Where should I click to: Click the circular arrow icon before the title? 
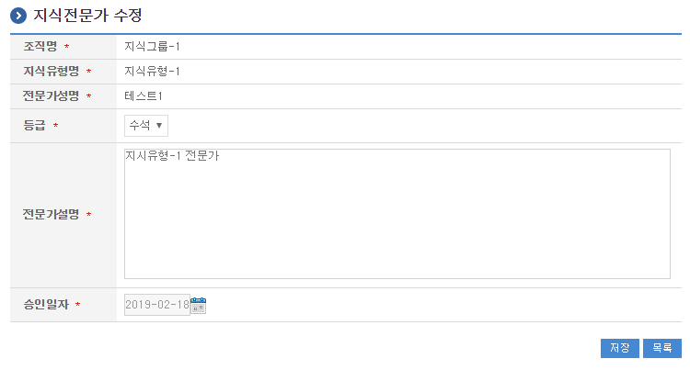[17, 16]
